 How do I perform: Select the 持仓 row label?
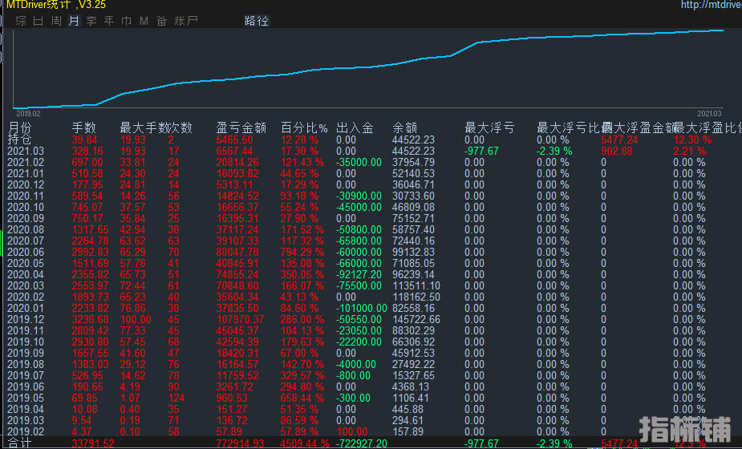(19, 140)
